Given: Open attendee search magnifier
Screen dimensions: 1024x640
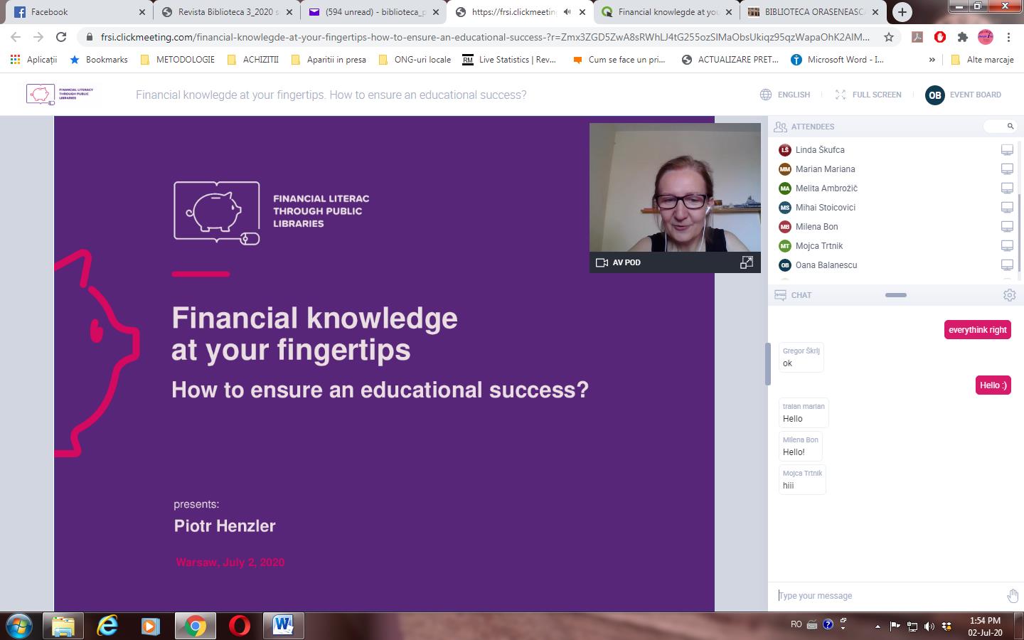Looking at the screenshot, I should [x=1010, y=127].
